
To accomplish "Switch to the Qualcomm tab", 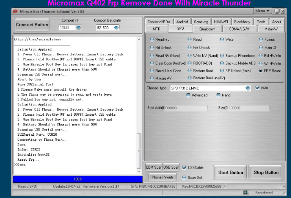I will [x=207, y=29].
